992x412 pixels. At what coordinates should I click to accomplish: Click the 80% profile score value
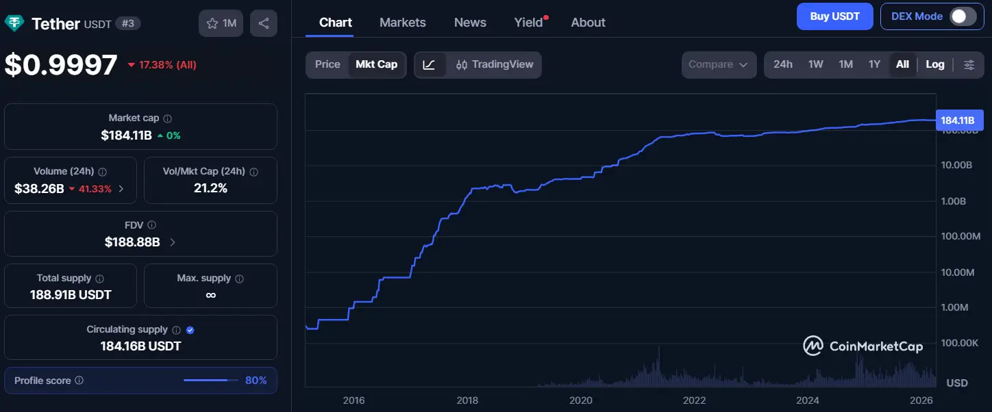(x=256, y=381)
